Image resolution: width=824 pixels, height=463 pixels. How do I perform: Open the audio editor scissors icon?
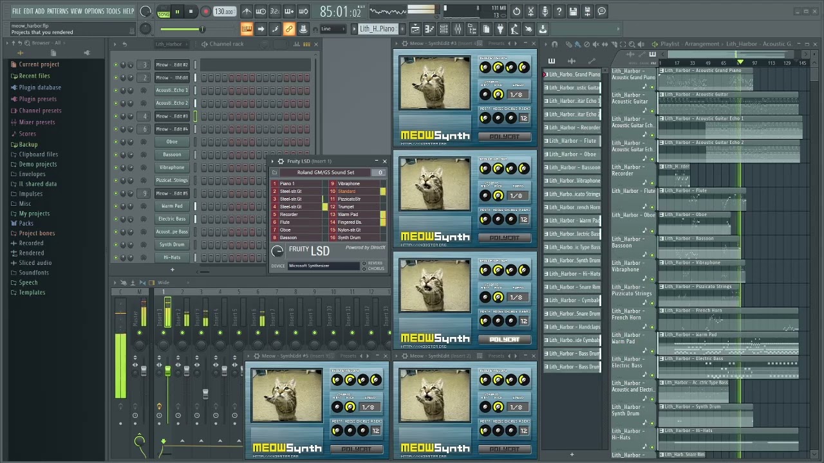pos(531,11)
